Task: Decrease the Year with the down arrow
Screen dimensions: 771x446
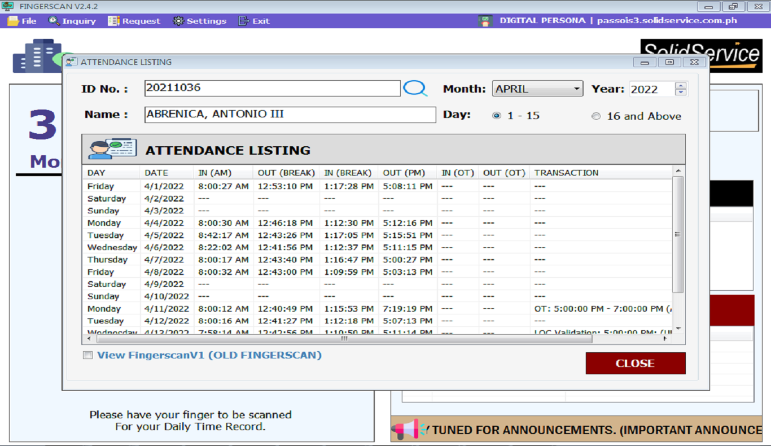Action: tap(681, 92)
